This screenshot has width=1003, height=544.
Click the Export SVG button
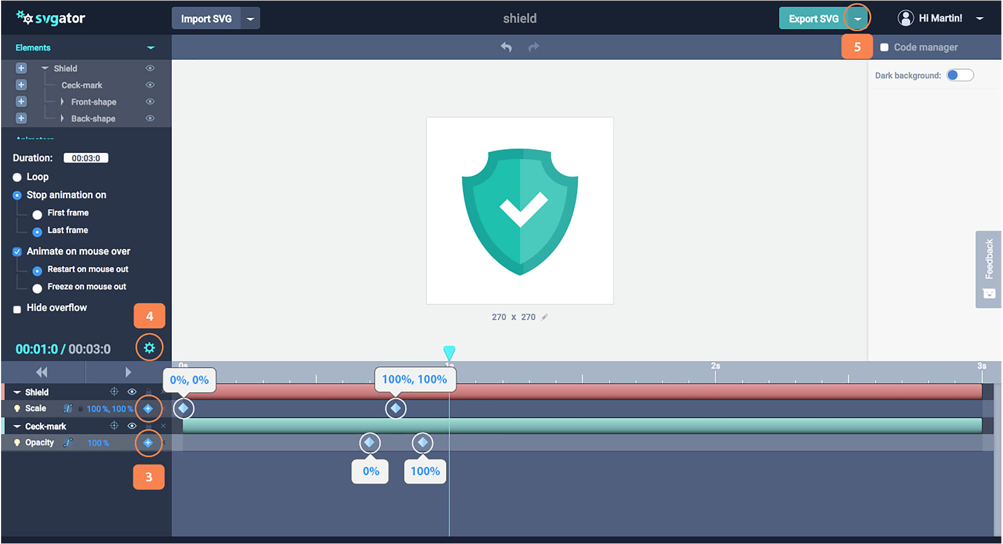(813, 18)
